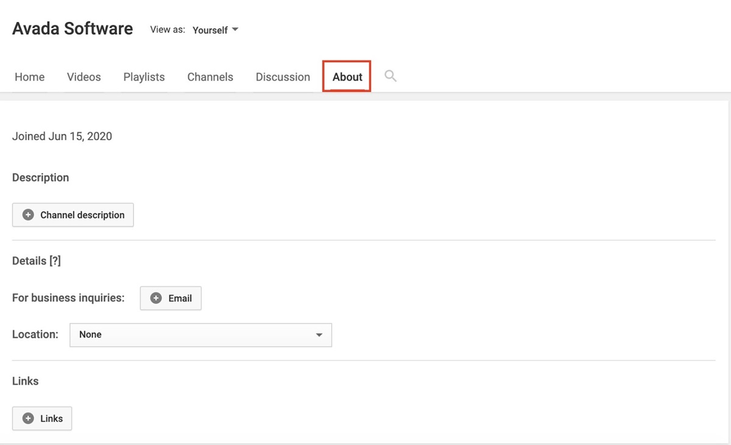Go to the Playlists tab
731x445 pixels.
pos(144,77)
